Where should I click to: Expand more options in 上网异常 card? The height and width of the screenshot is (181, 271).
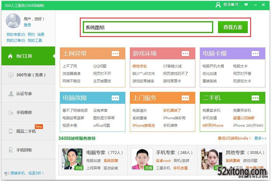(116, 53)
